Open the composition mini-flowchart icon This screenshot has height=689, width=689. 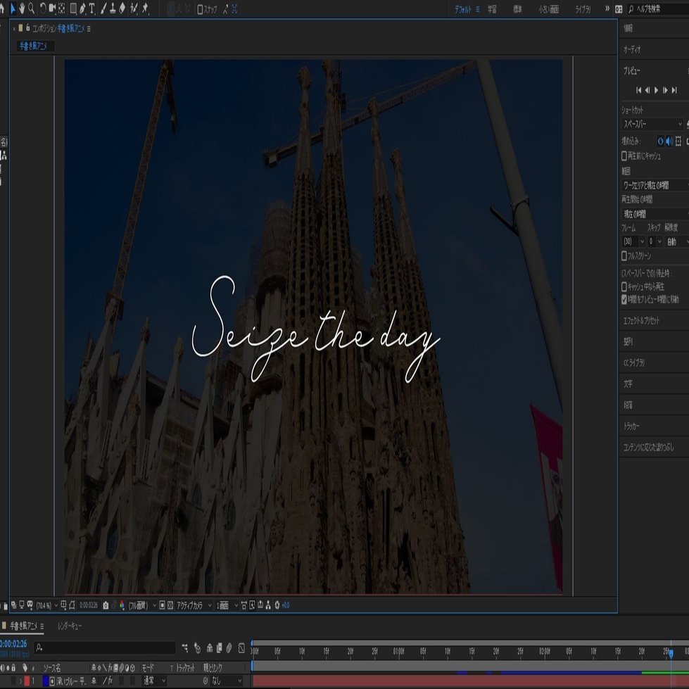tap(185, 647)
